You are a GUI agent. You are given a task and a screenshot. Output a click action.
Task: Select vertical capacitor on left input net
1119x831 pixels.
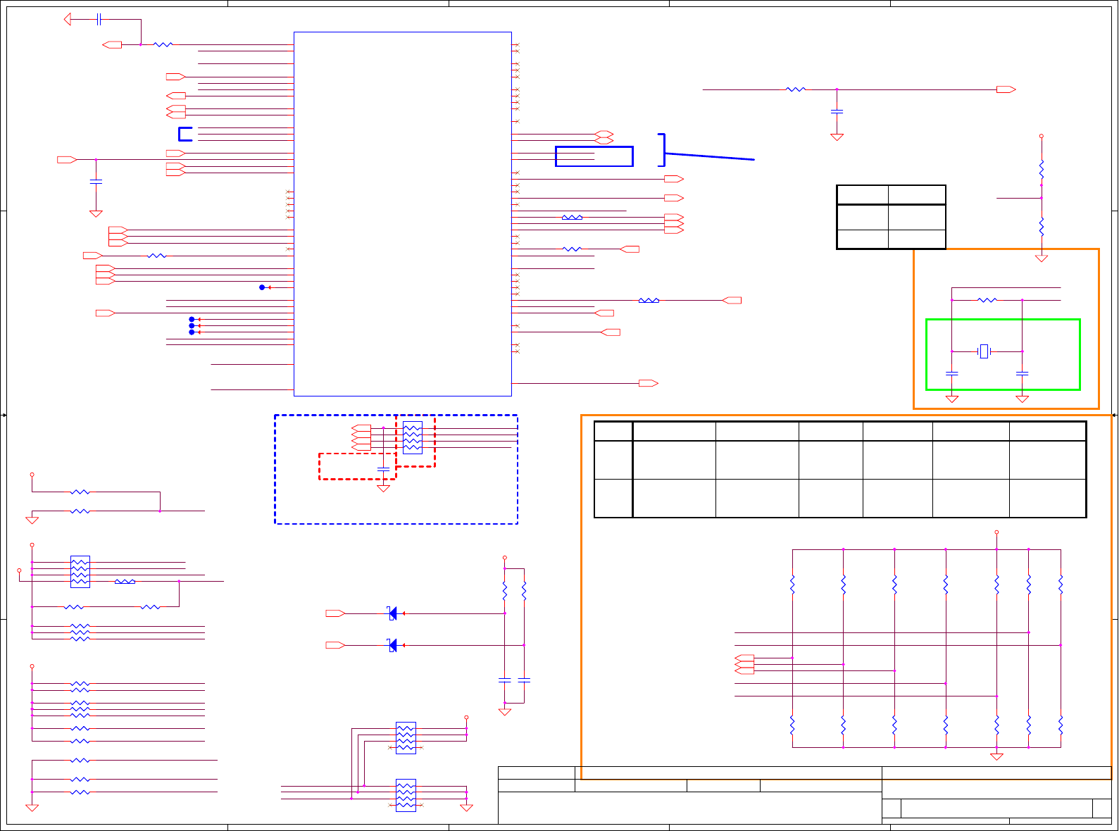click(x=96, y=182)
